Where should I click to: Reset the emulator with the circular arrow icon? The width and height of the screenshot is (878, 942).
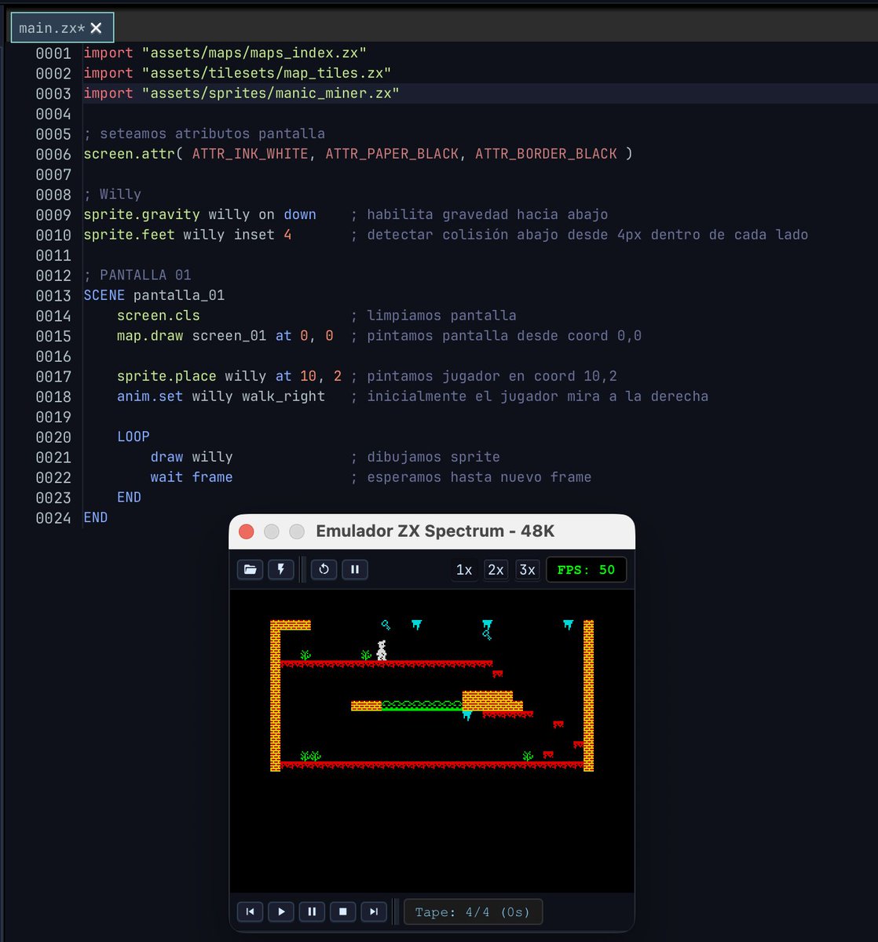pyautogui.click(x=324, y=569)
